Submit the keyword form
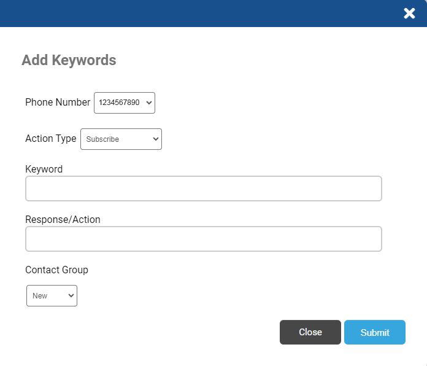The image size is (427, 366). click(x=375, y=332)
